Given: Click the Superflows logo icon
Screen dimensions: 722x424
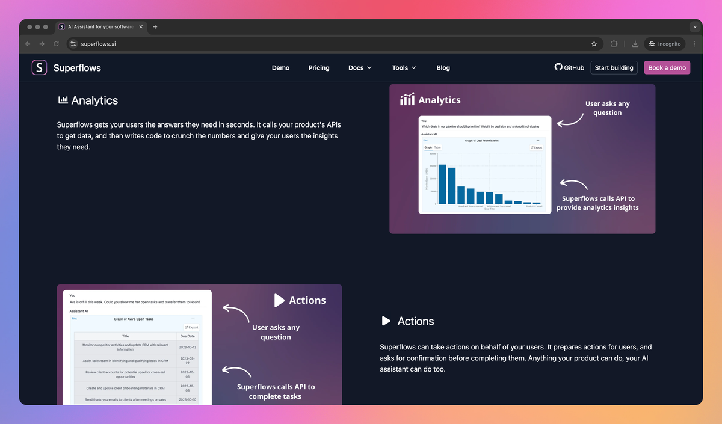Looking at the screenshot, I should coord(39,67).
